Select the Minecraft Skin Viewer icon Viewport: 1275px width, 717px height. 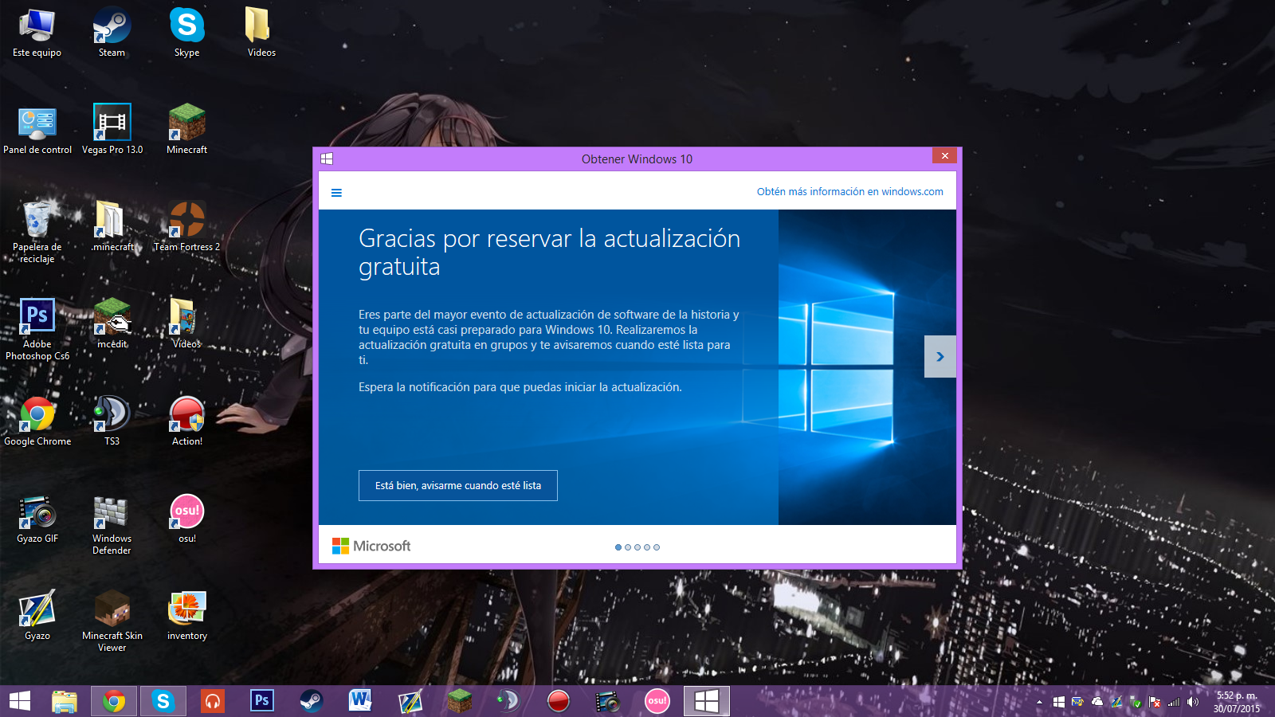tap(112, 615)
